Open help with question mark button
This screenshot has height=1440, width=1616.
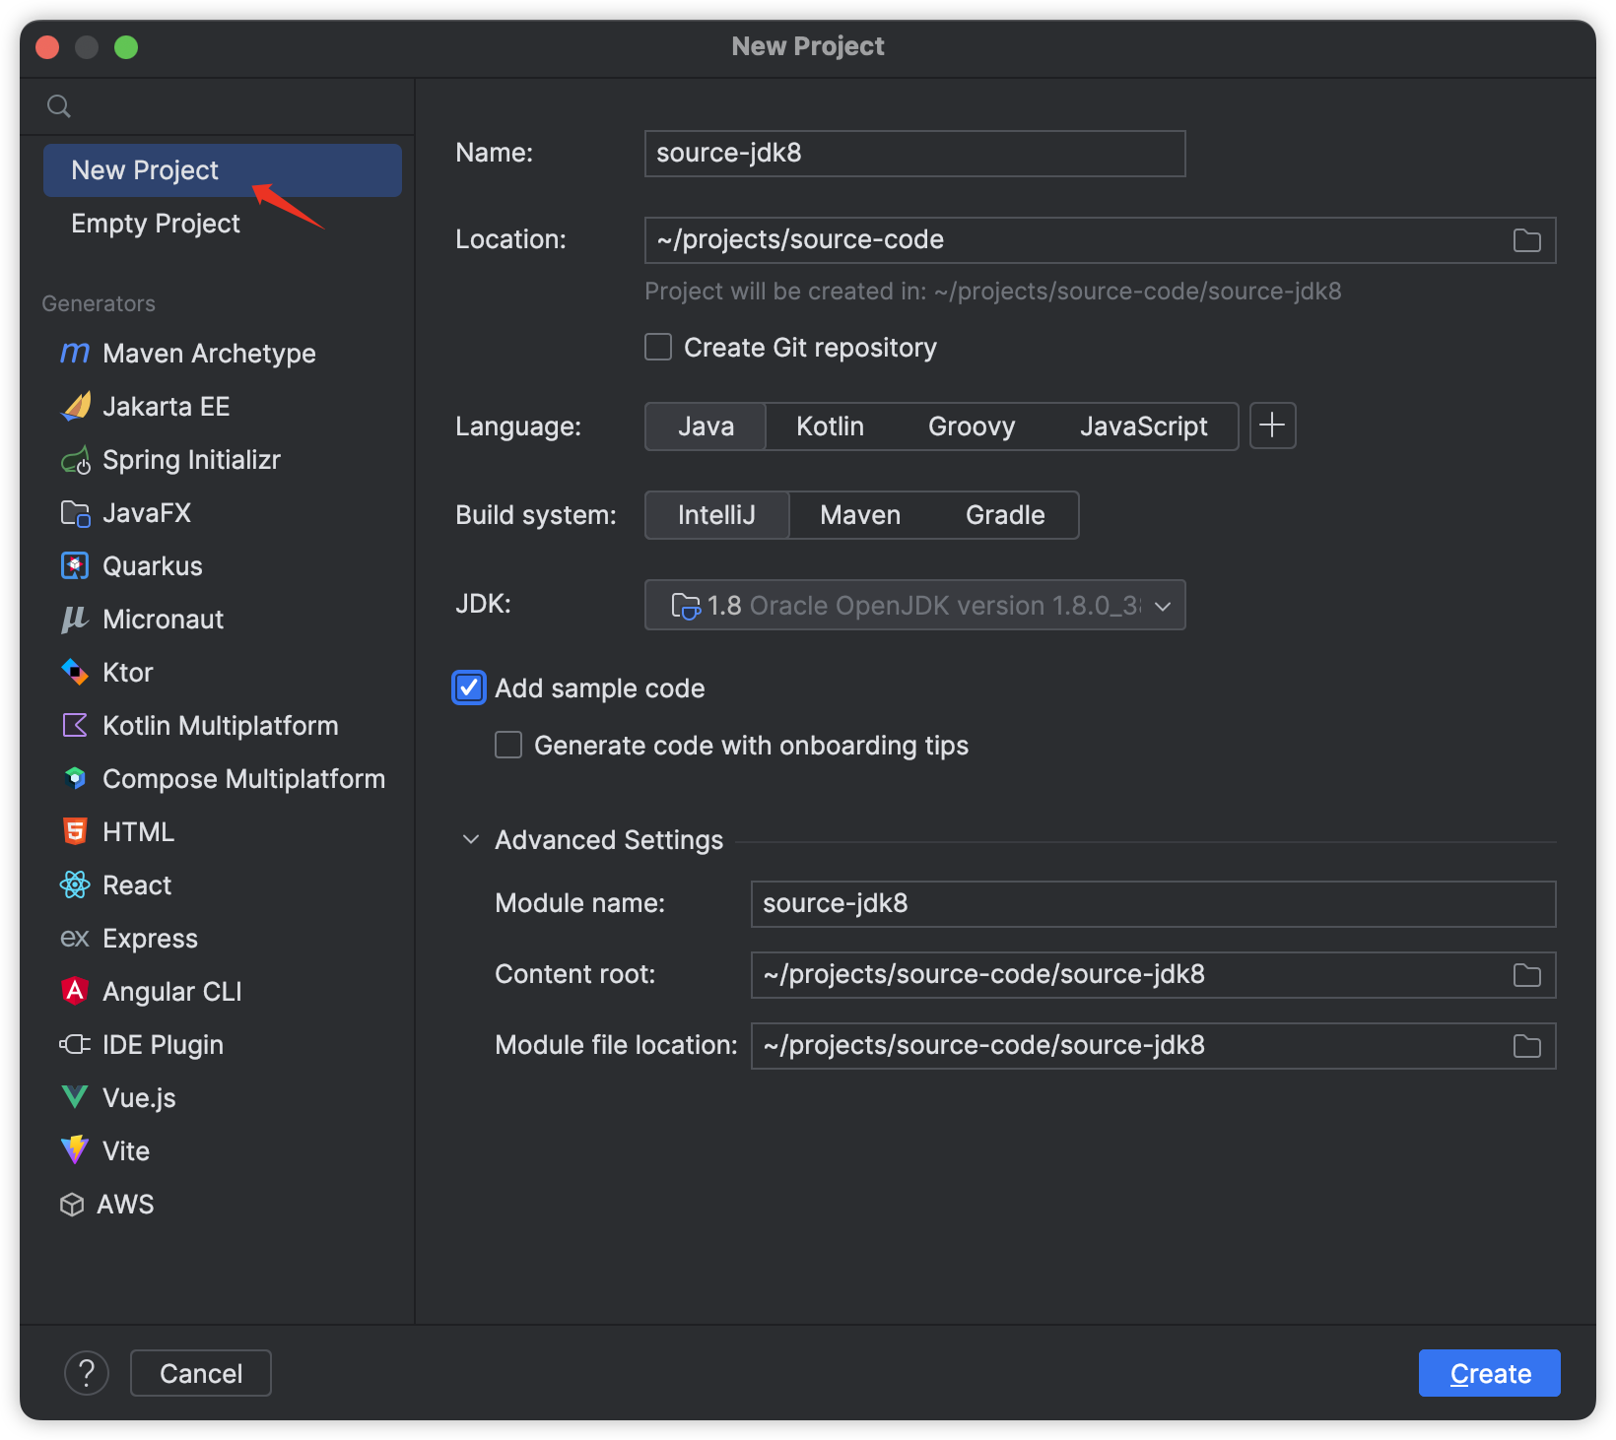pyautogui.click(x=87, y=1373)
